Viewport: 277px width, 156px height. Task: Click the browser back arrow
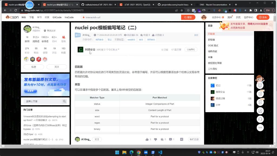(x=5, y=10)
